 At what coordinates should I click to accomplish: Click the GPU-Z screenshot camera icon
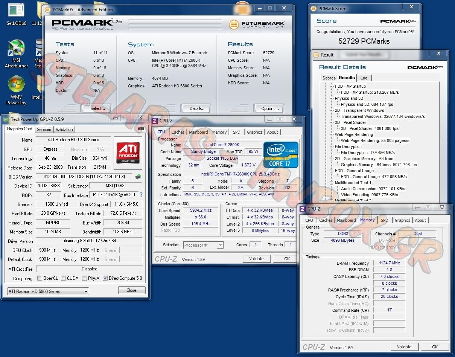[141, 129]
